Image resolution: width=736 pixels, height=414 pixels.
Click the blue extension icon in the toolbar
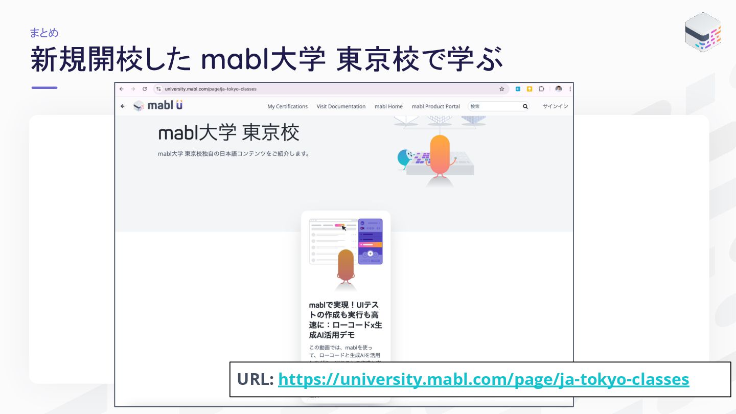click(x=518, y=89)
